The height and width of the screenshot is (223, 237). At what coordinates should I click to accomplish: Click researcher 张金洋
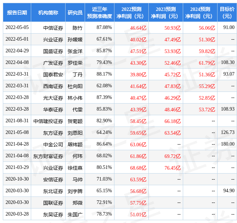point(75,51)
